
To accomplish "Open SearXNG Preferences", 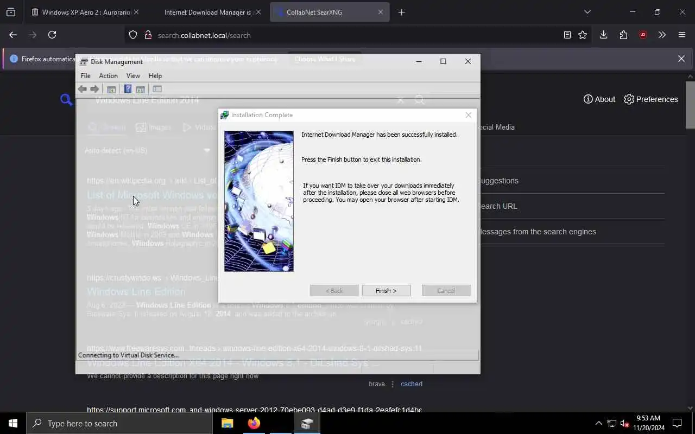I will click(651, 99).
